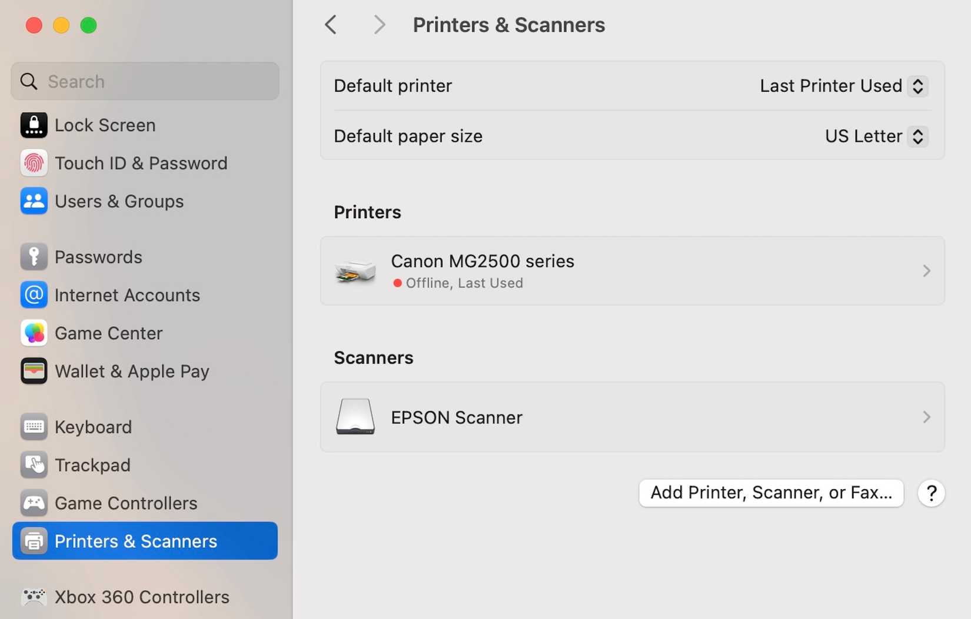
Task: Open Game Controllers settings
Action: coord(145,503)
